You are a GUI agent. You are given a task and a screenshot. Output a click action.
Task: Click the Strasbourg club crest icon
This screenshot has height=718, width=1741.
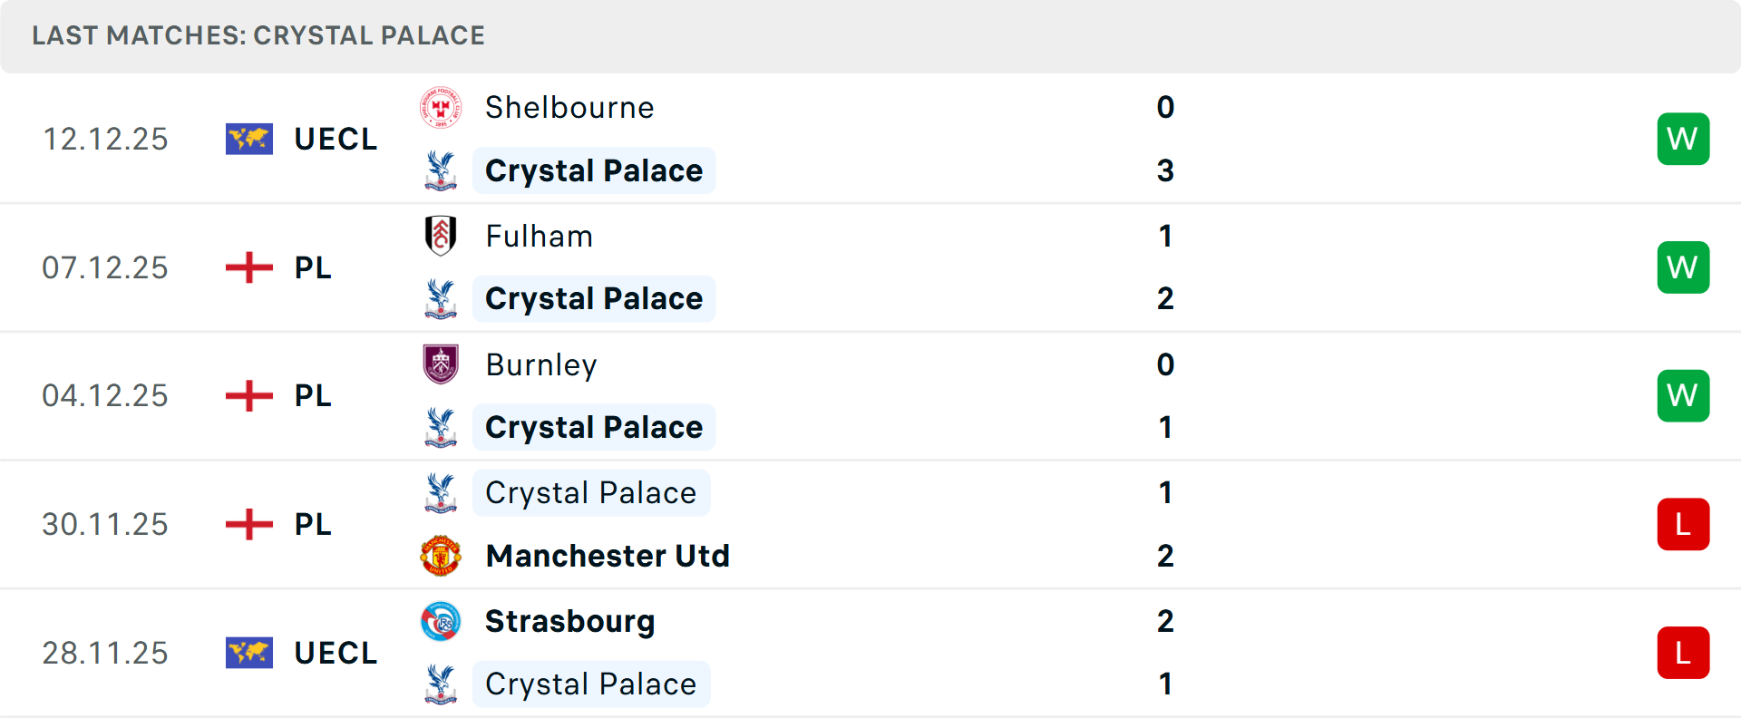pyautogui.click(x=441, y=622)
